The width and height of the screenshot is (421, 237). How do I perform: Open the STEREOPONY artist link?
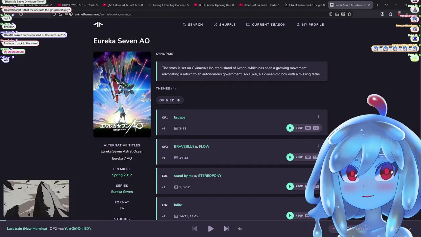point(210,176)
